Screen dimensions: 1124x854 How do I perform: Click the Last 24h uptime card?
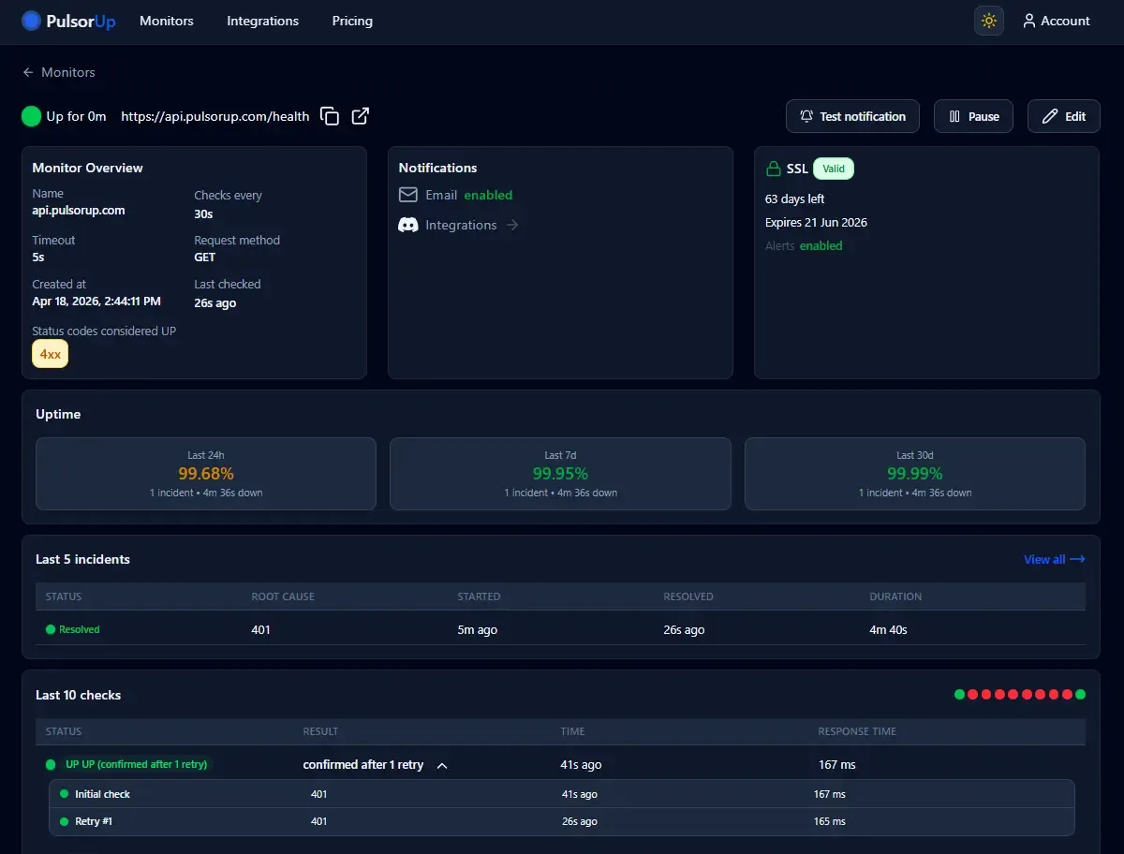(x=206, y=474)
